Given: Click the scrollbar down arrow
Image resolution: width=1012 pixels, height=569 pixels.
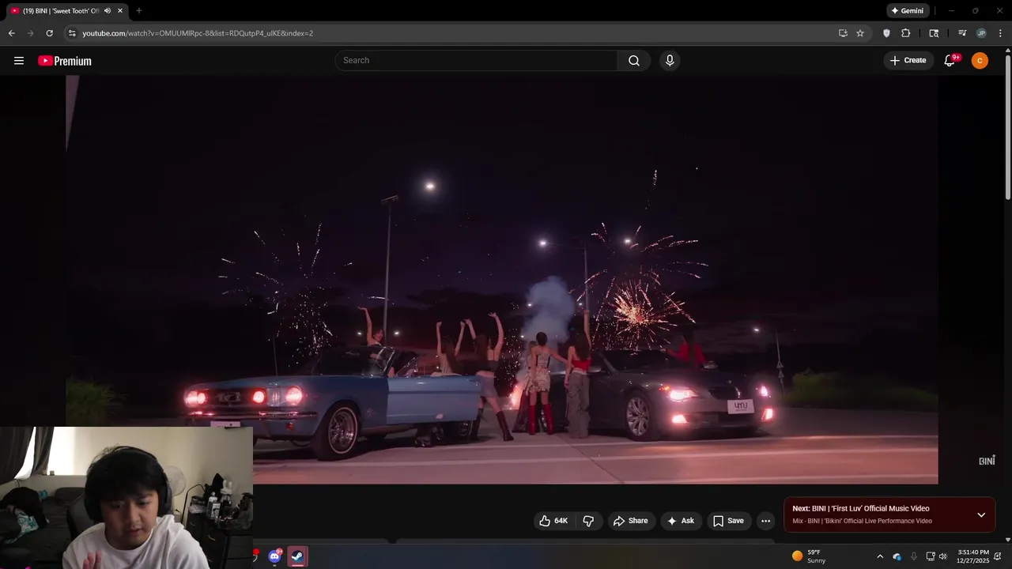Looking at the screenshot, I should click(1008, 540).
